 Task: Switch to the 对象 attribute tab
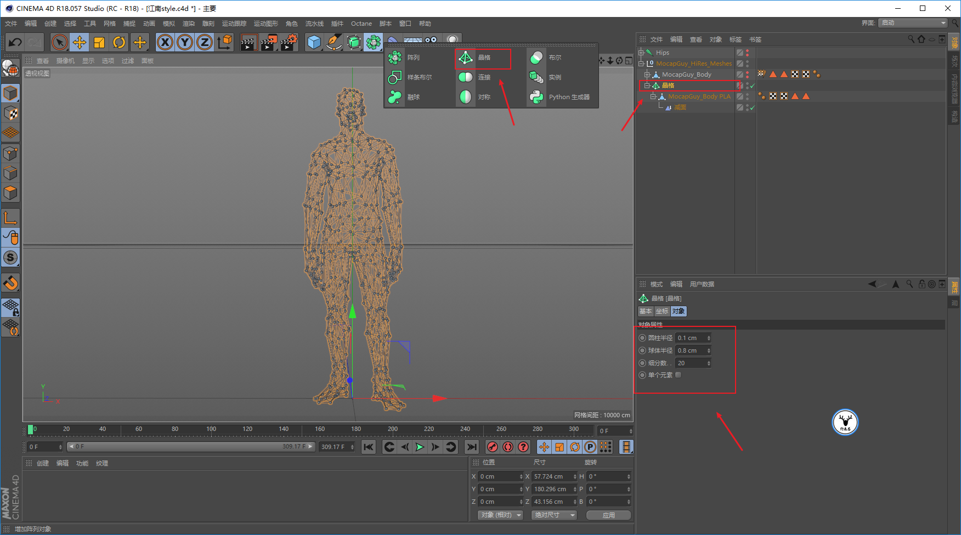tap(679, 311)
